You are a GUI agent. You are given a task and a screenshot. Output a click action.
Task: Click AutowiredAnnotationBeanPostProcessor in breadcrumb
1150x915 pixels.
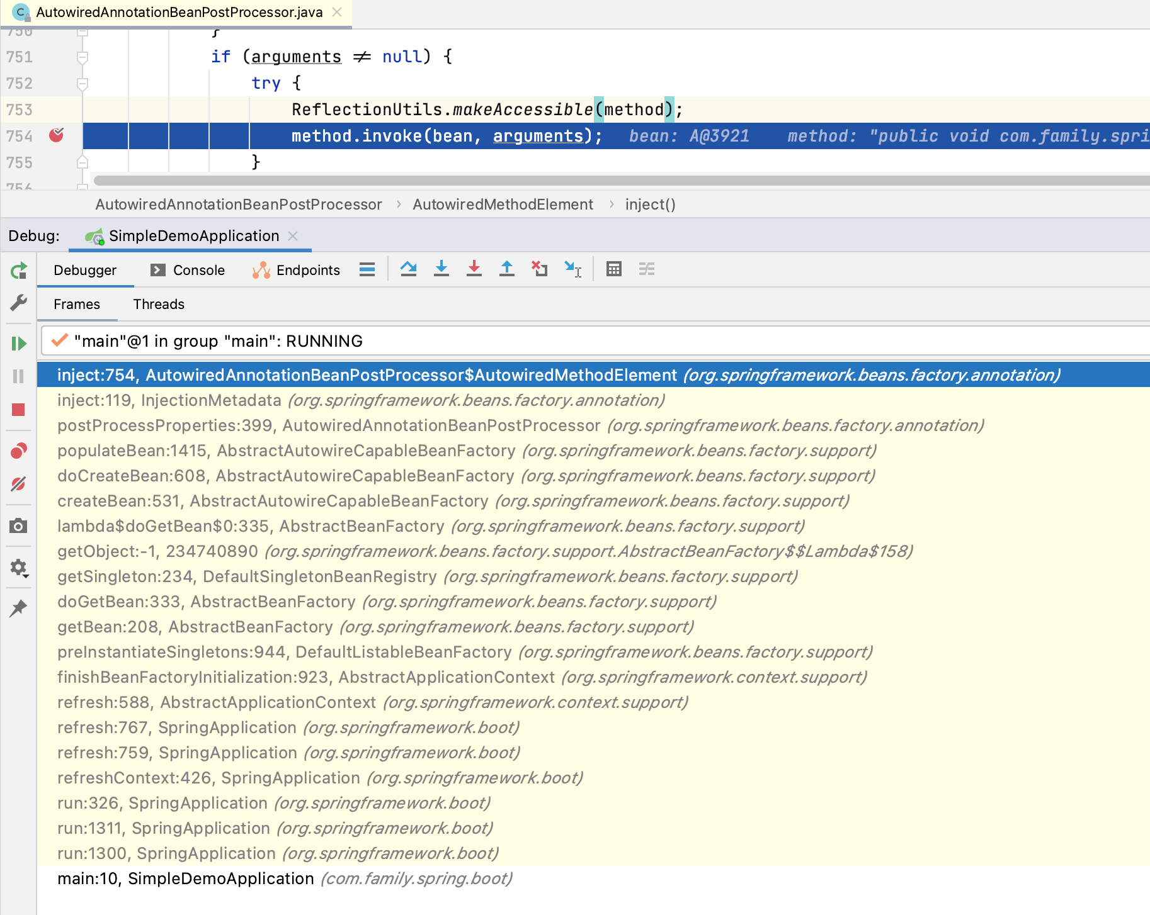239,205
